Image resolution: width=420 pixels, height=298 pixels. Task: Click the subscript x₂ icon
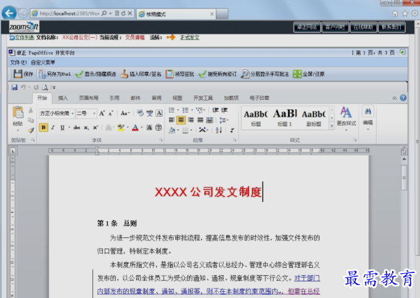click(86, 128)
